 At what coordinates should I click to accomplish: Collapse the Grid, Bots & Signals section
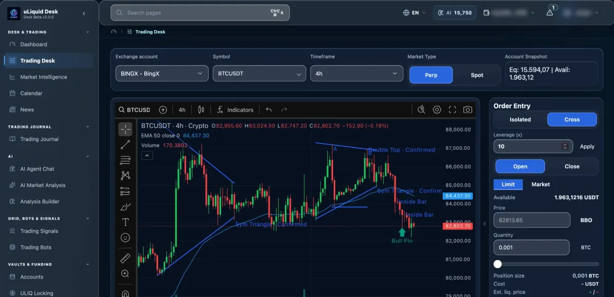pyautogui.click(x=87, y=219)
